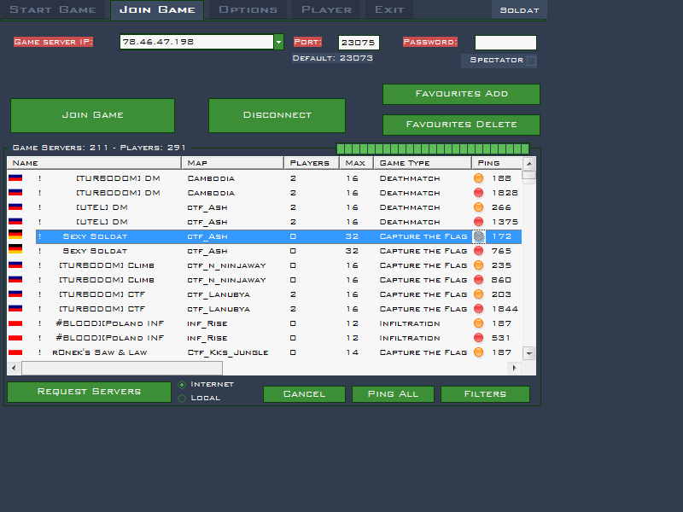Open the Player tab
Viewport: 683px width, 512px height.
coord(326,10)
